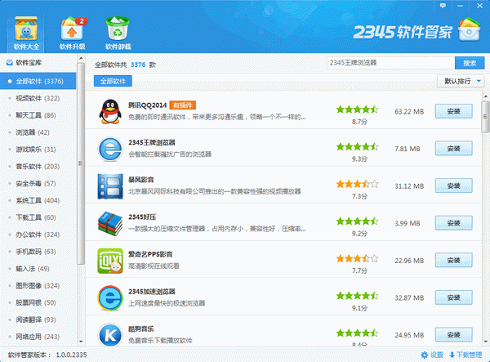
Task: Open the 软件卸载 uninstall tab
Action: [118, 34]
